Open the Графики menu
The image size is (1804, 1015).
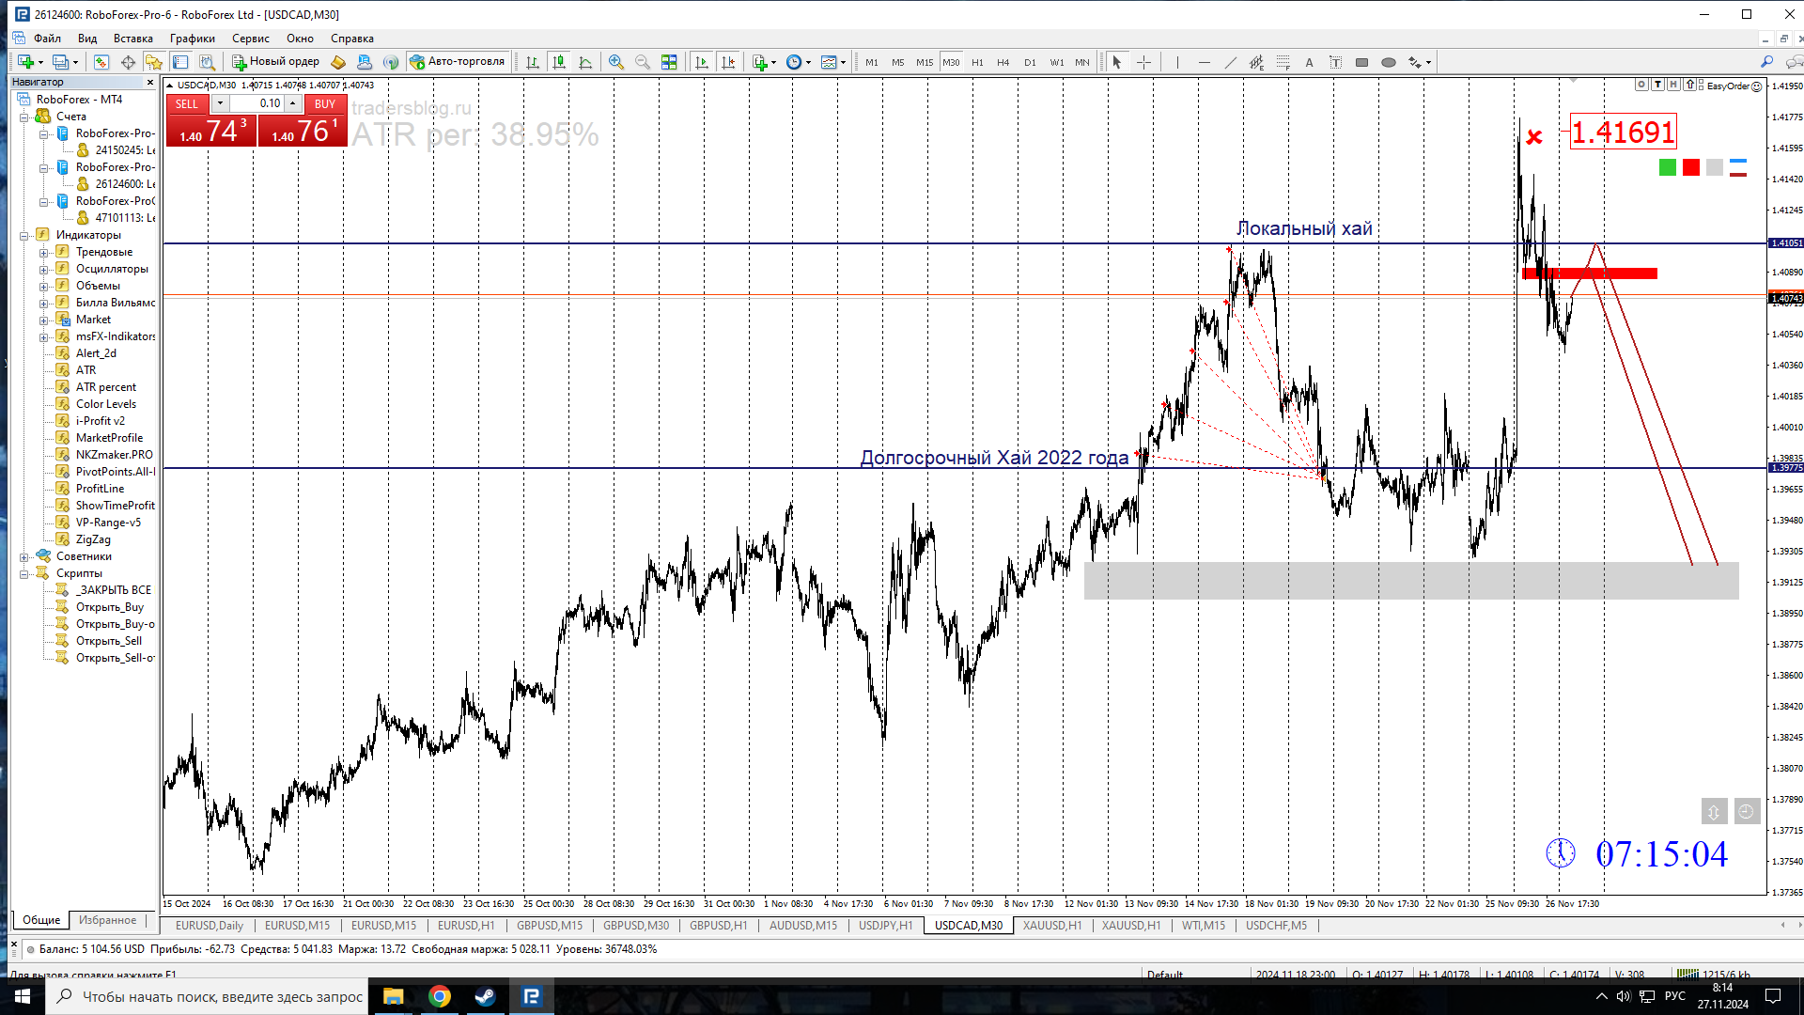[192, 39]
